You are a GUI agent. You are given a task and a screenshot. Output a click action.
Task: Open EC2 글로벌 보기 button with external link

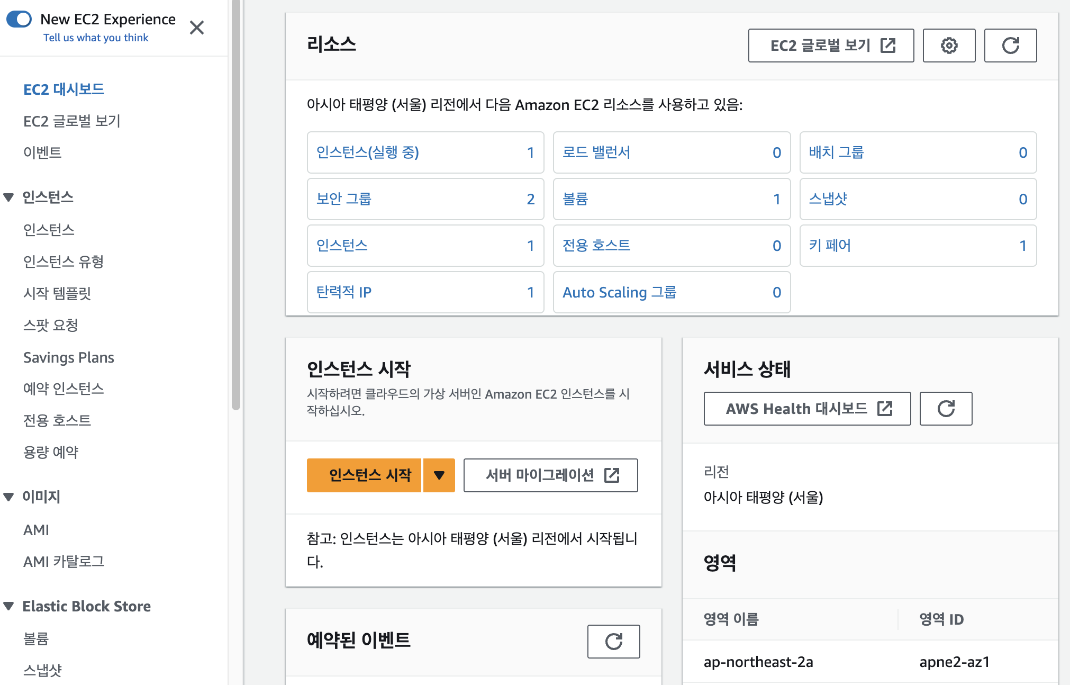[831, 46]
